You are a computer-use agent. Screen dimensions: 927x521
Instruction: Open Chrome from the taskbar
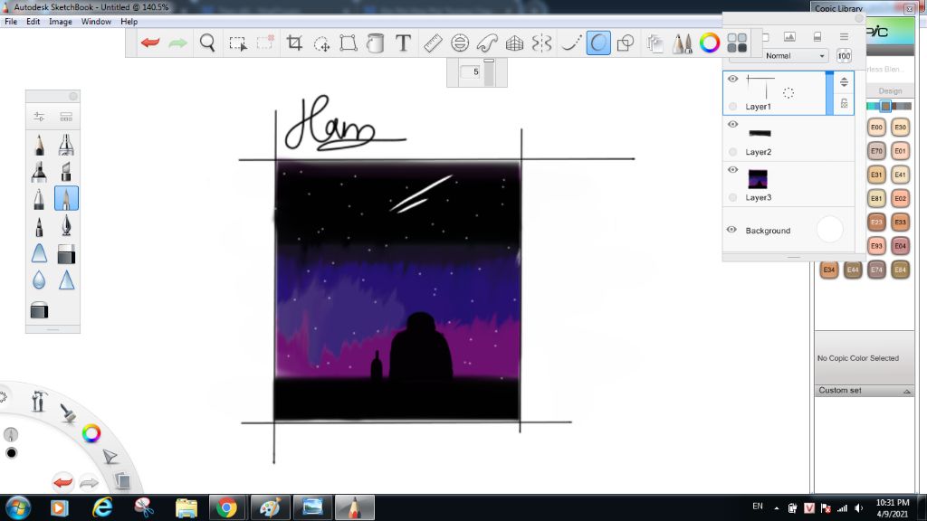point(226,508)
